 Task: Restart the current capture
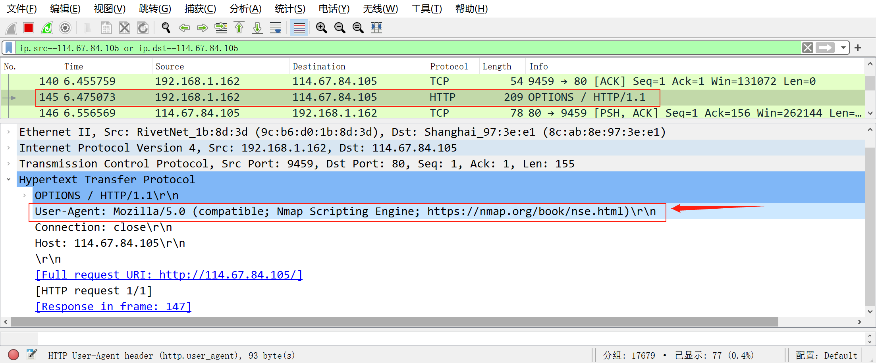click(46, 28)
